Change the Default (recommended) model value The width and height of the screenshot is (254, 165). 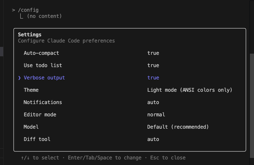[x=178, y=127]
